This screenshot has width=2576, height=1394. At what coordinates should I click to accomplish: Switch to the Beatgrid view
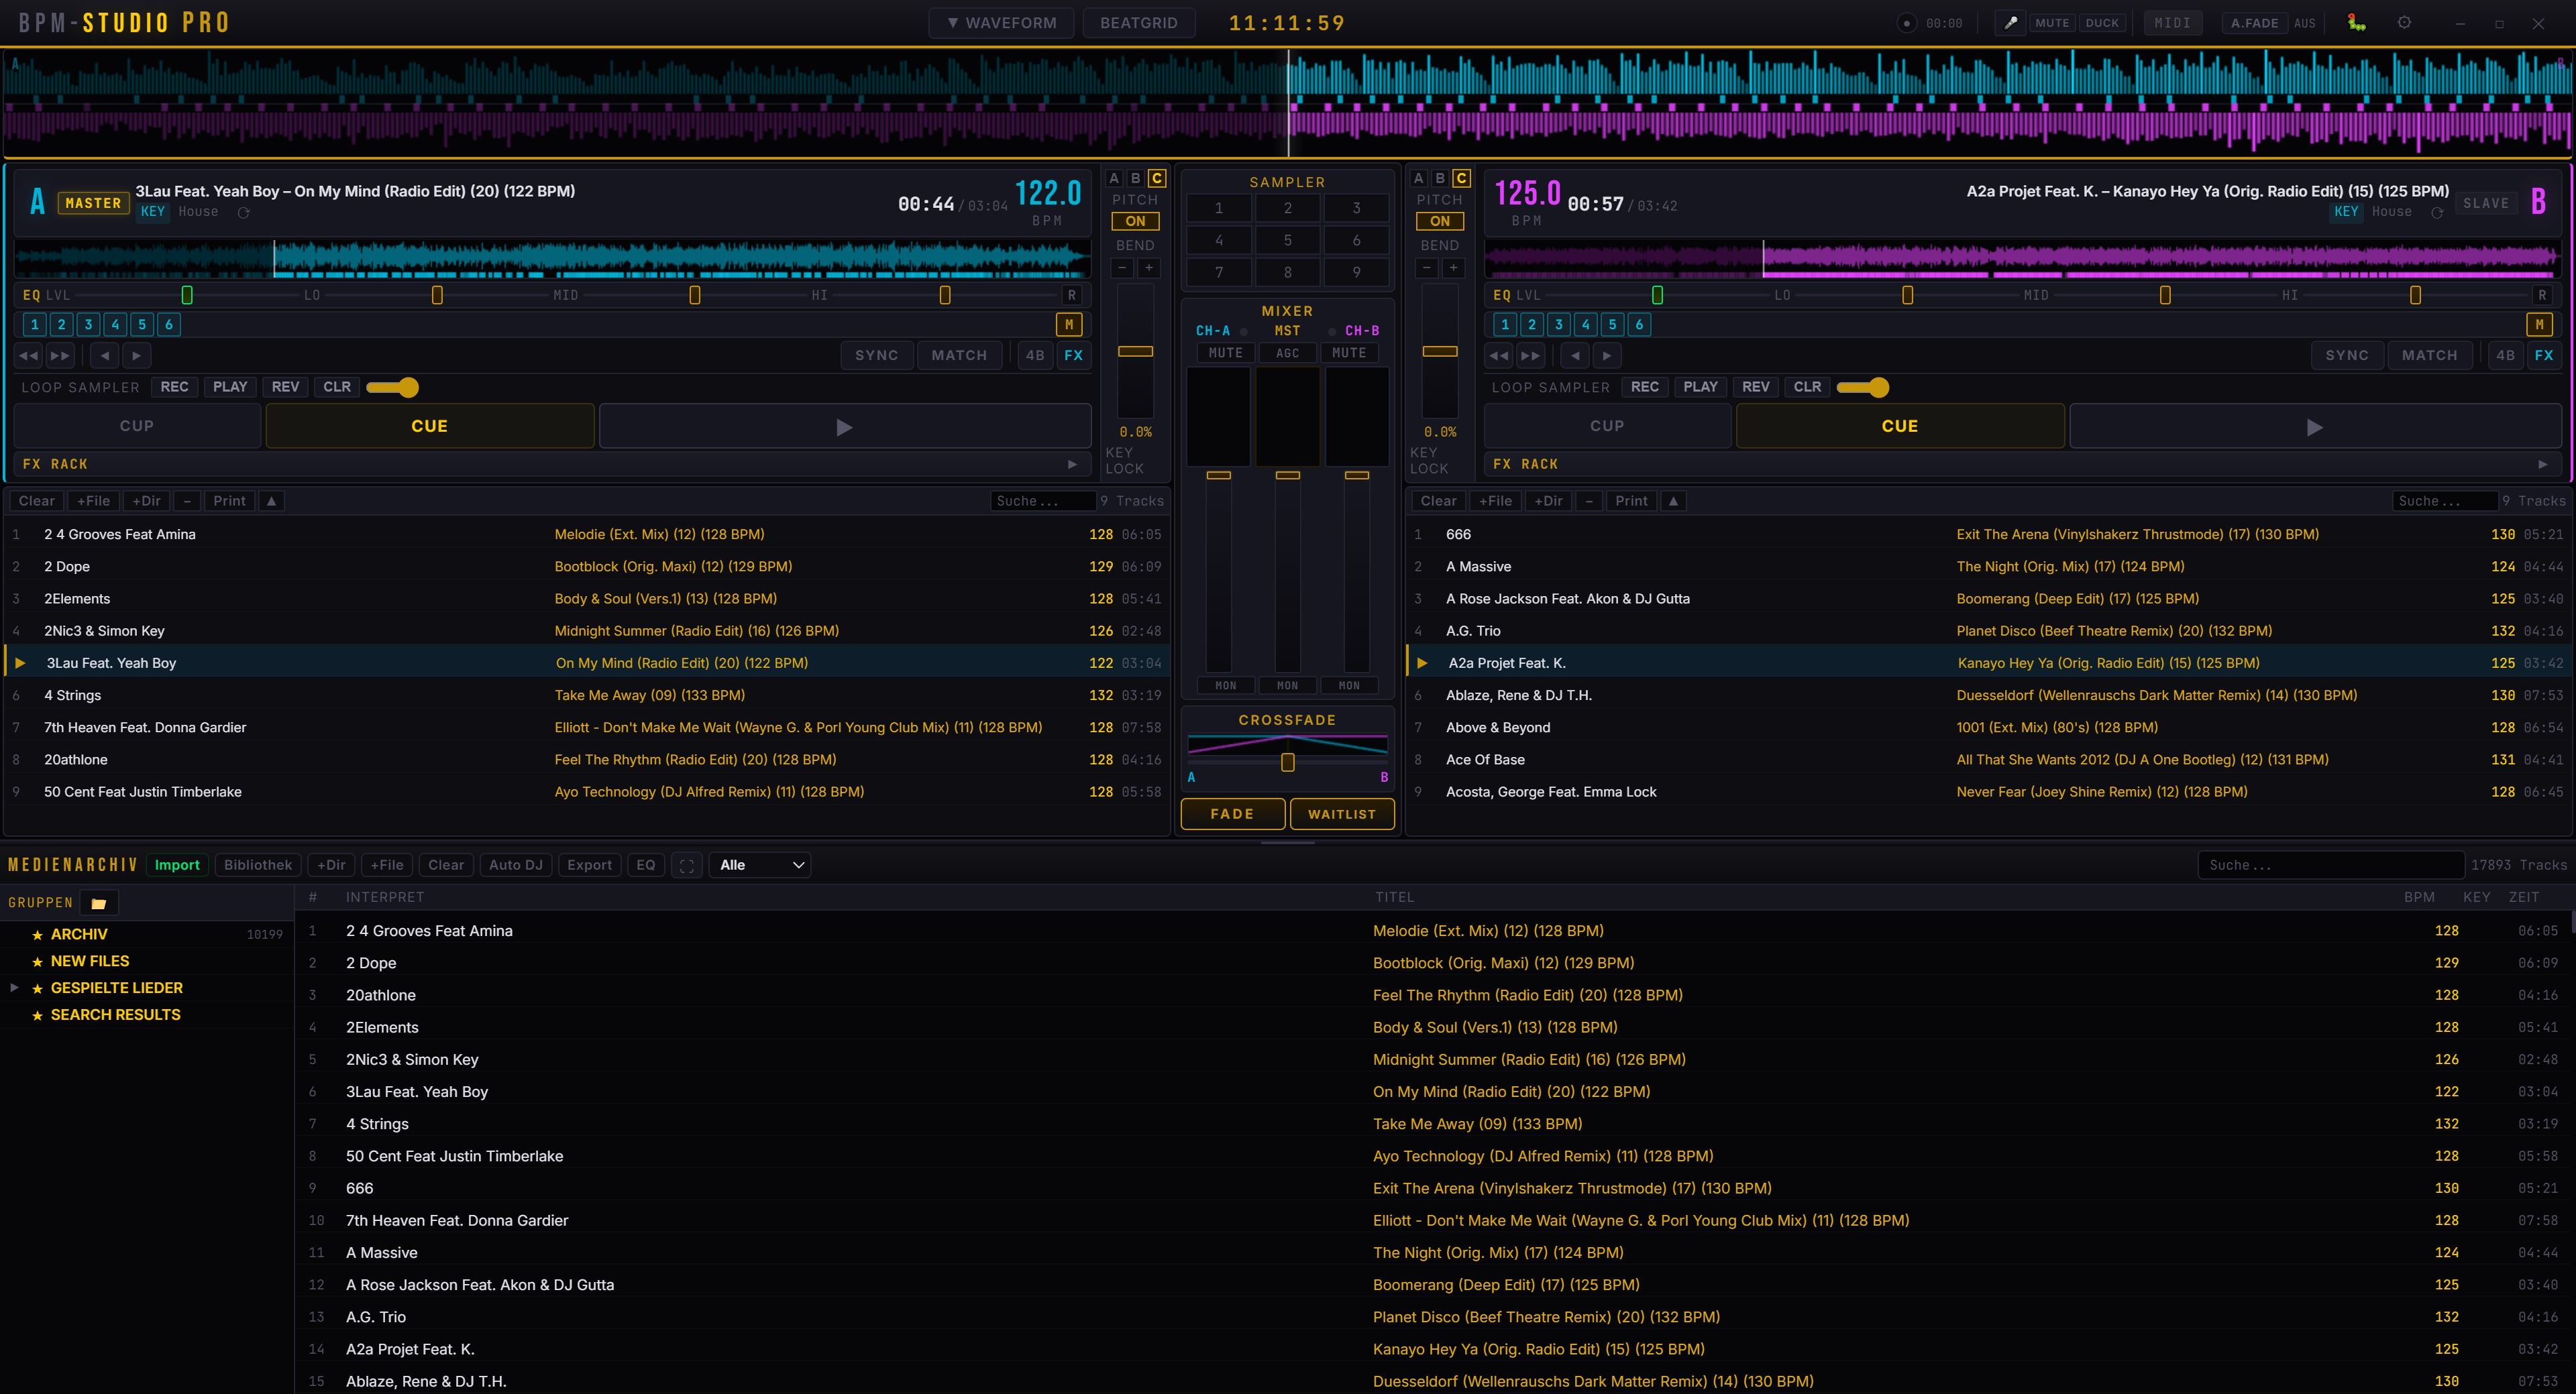1138,23
